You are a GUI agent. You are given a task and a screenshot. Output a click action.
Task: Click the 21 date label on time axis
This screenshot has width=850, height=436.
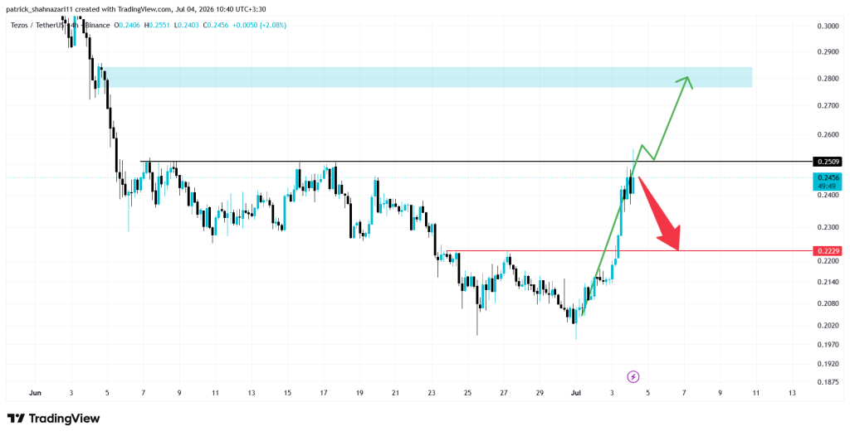coord(396,393)
